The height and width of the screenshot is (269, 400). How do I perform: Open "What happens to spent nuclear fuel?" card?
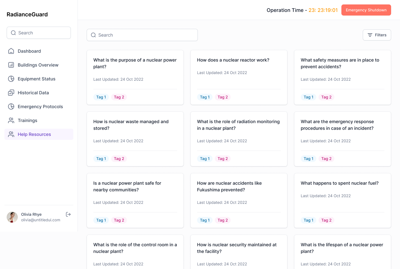coord(339,183)
